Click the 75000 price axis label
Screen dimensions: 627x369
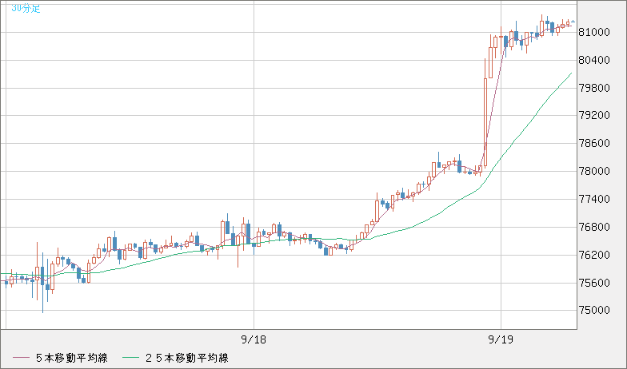(x=594, y=310)
